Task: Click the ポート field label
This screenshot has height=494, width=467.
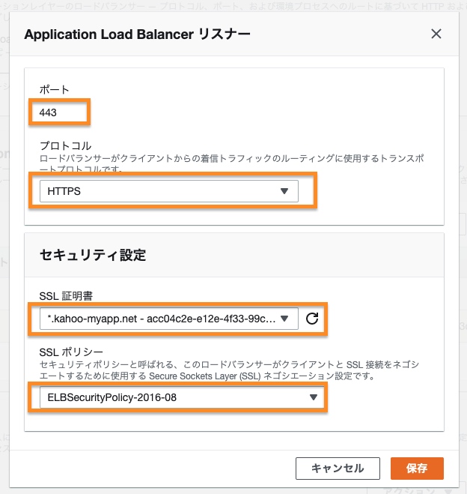Action: [x=54, y=90]
